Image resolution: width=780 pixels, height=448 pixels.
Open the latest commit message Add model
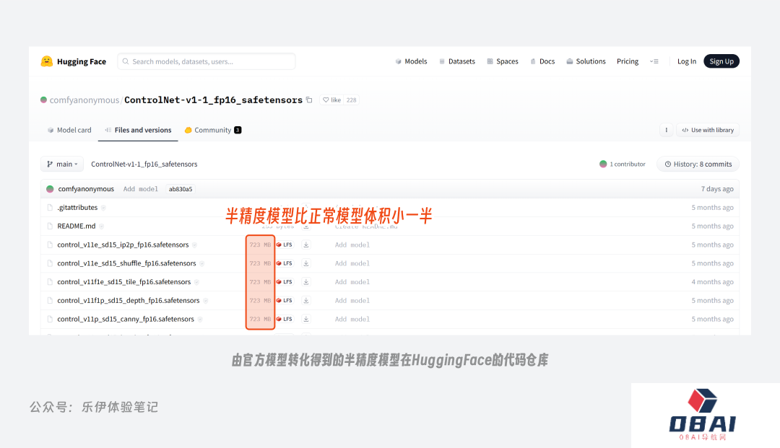(140, 189)
